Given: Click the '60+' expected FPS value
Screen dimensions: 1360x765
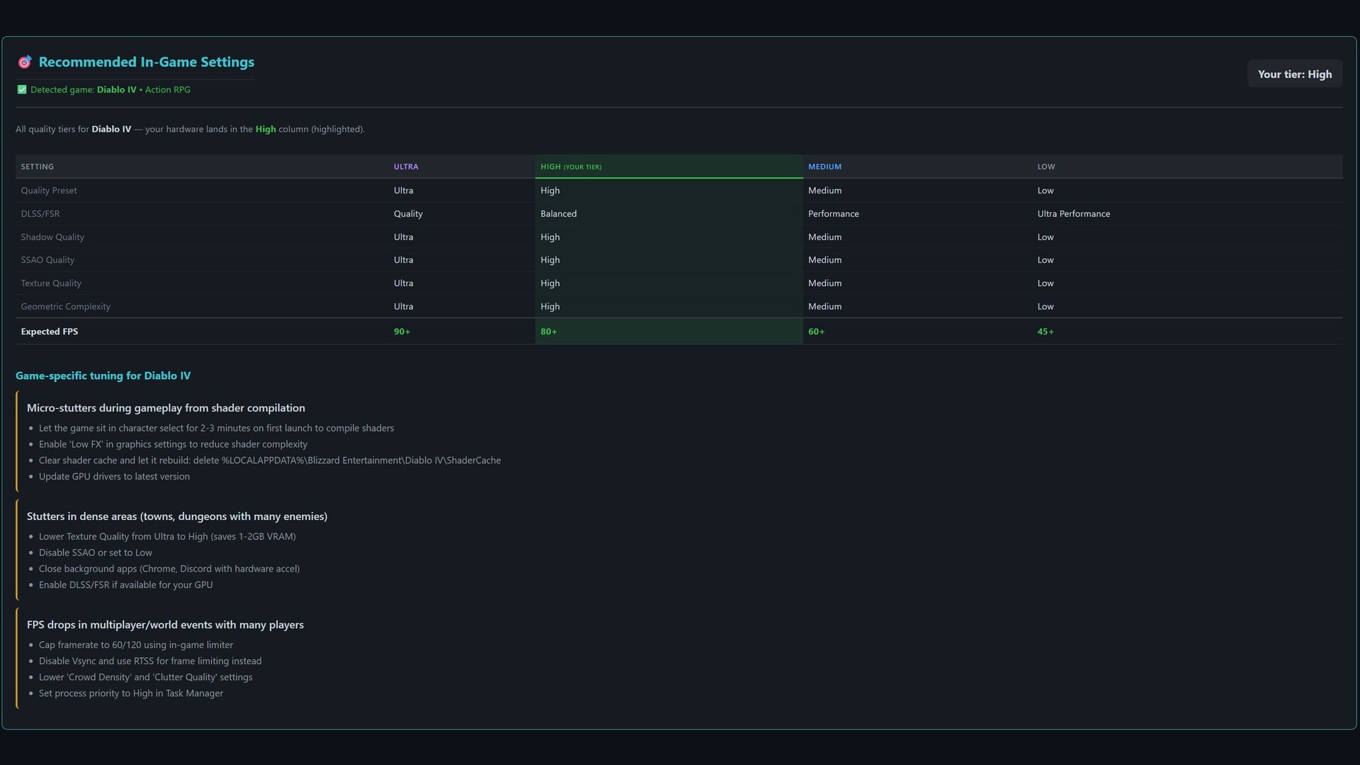Looking at the screenshot, I should point(816,331).
